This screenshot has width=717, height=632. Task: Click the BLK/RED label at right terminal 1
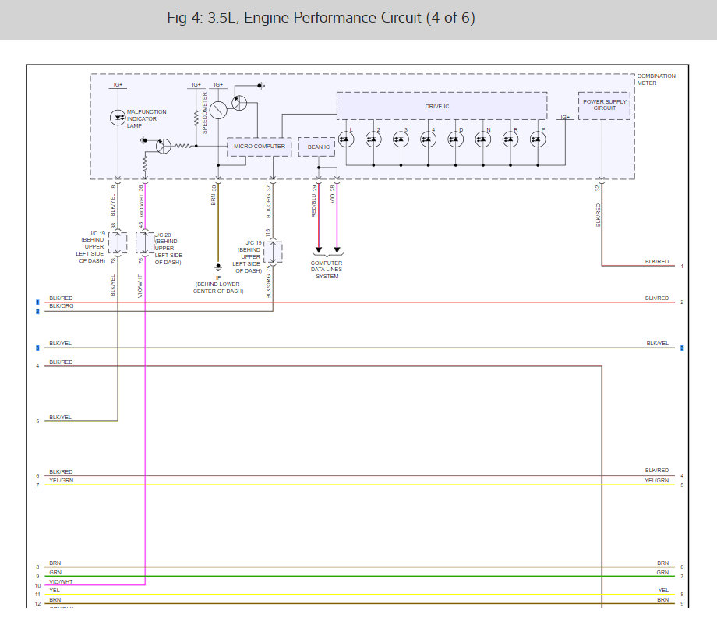click(x=657, y=262)
